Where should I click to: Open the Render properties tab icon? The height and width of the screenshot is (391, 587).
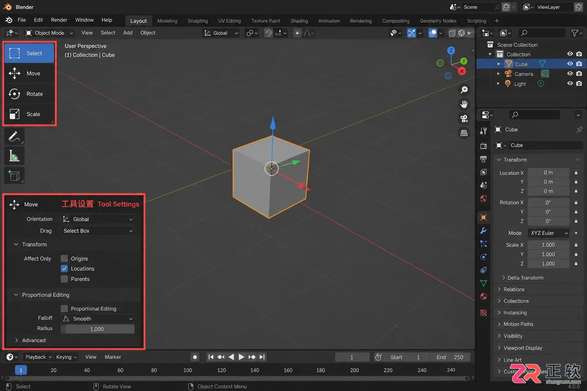pyautogui.click(x=483, y=146)
